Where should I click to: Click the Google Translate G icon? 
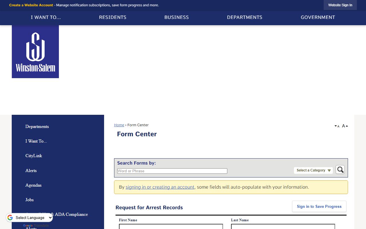10,218
